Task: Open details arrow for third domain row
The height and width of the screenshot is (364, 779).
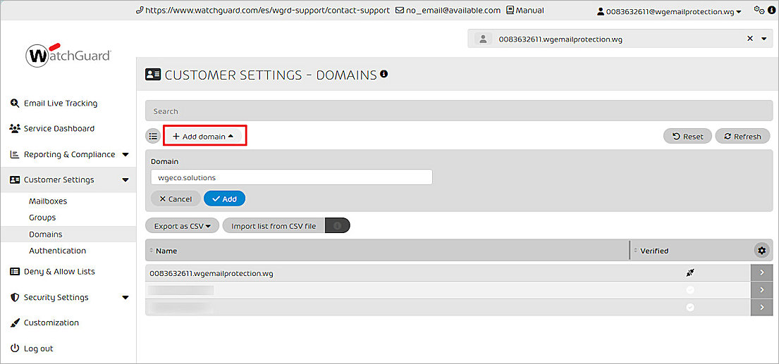Action: (x=761, y=307)
